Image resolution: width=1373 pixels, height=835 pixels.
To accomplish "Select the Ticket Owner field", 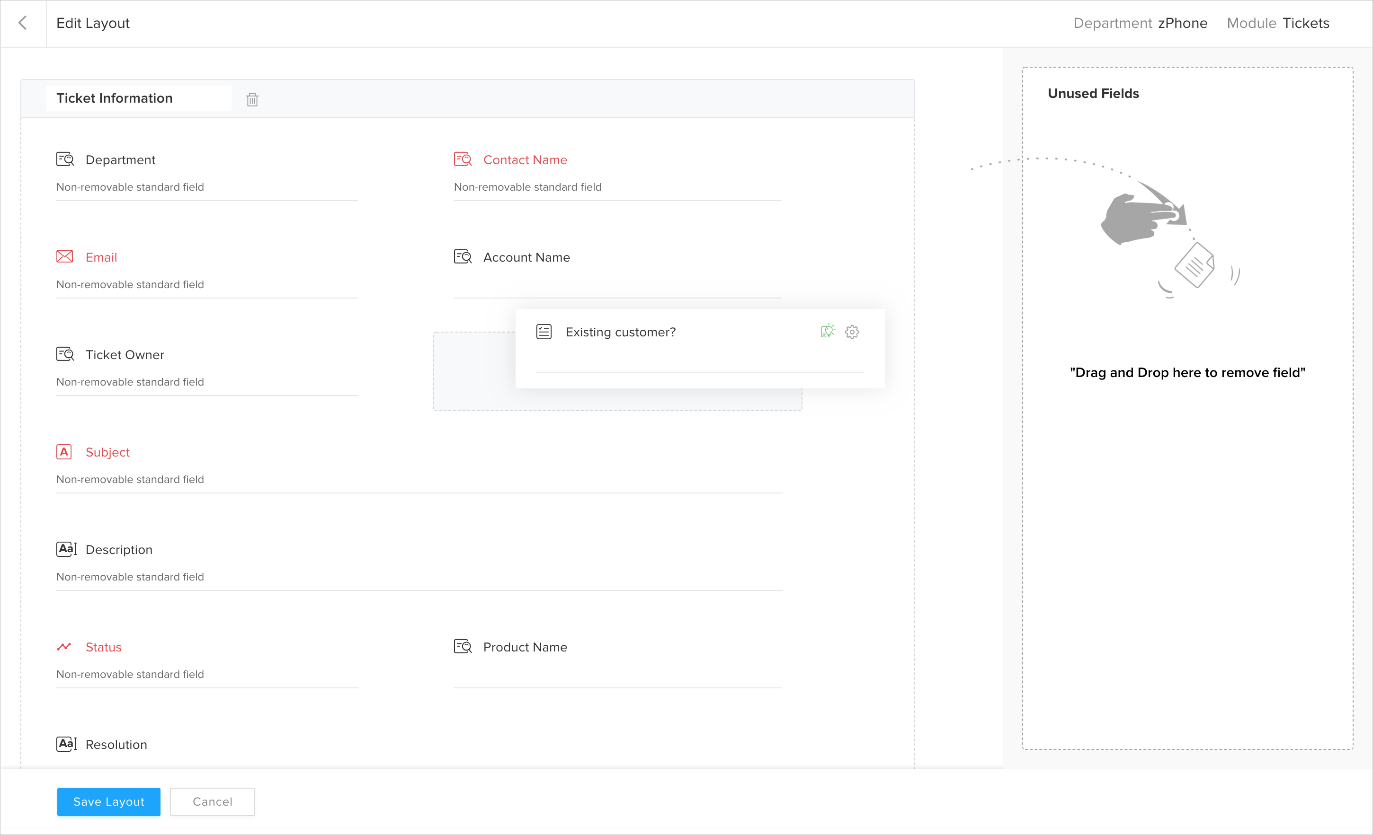I will [125, 355].
